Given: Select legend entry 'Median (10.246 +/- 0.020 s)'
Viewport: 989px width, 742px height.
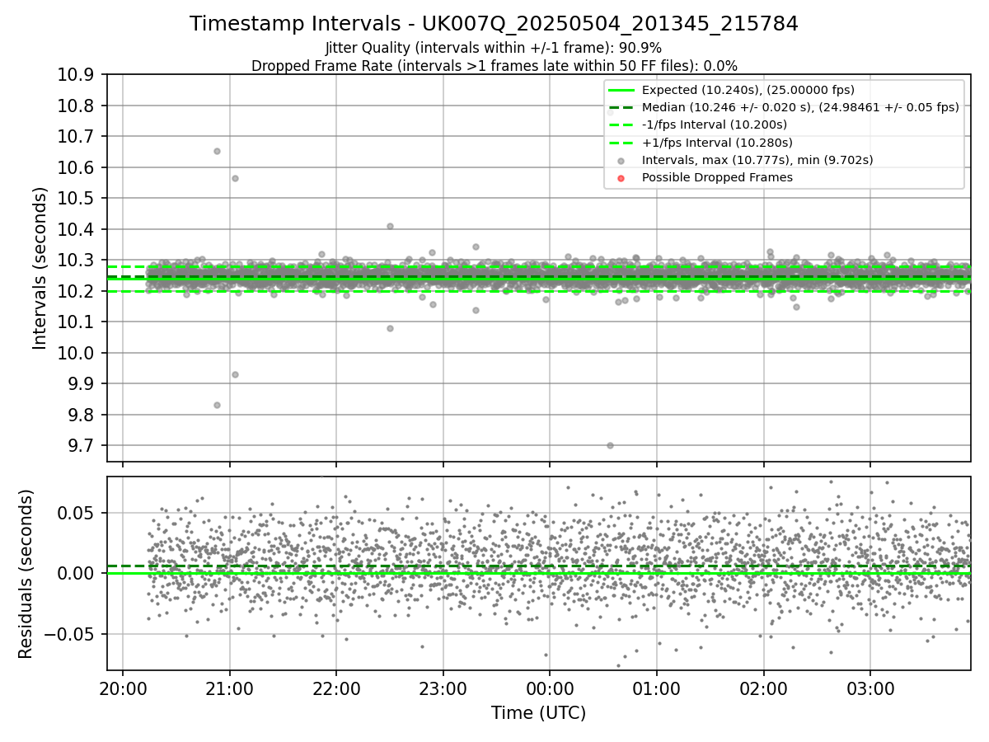Looking at the screenshot, I should [x=783, y=107].
